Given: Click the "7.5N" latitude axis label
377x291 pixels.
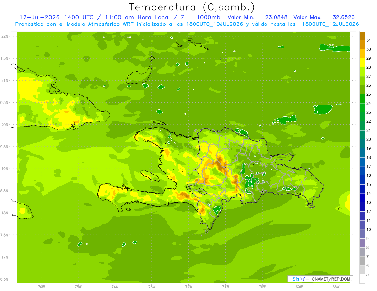Looking at the screenshot, I should [5, 235].
